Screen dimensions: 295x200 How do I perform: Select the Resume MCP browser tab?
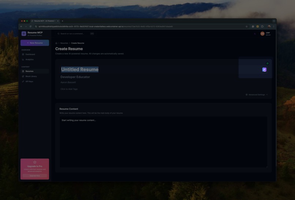point(45,21)
